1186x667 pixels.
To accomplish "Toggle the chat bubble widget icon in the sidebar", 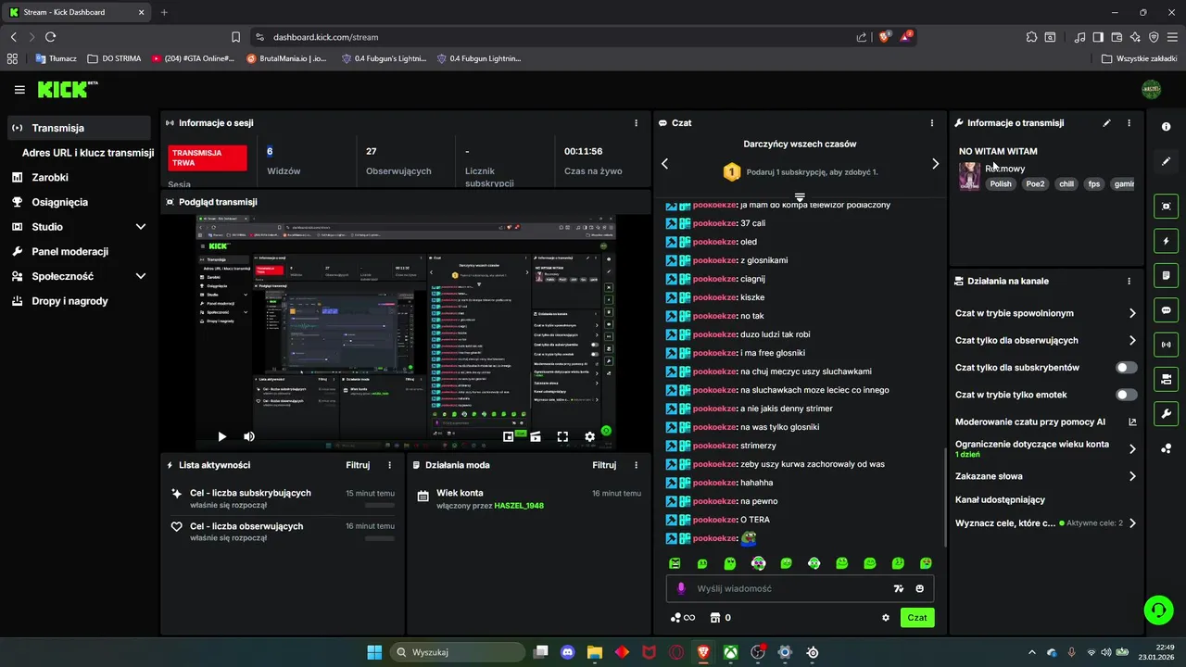I will click(x=1166, y=310).
